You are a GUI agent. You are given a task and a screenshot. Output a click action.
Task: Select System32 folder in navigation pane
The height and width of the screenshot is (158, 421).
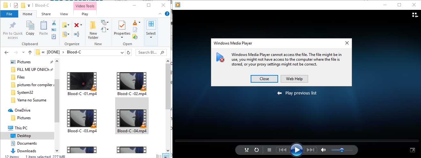25,93
